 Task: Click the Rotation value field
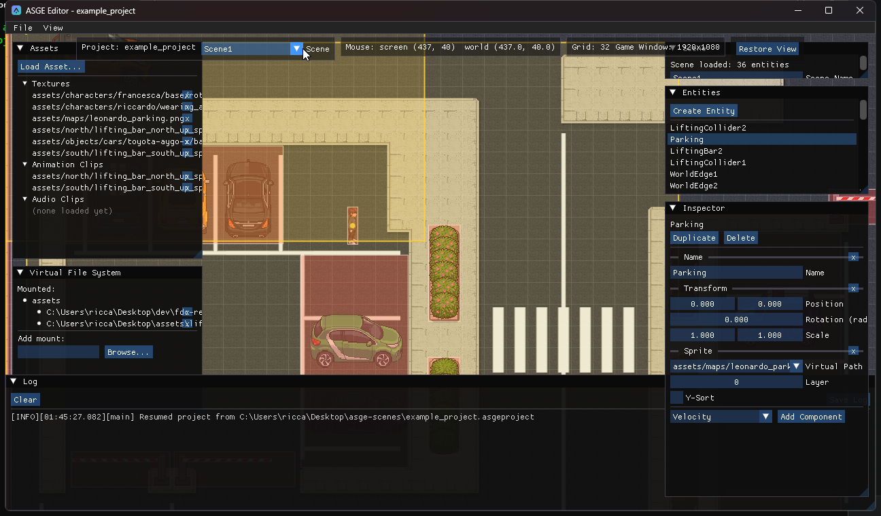pos(736,320)
